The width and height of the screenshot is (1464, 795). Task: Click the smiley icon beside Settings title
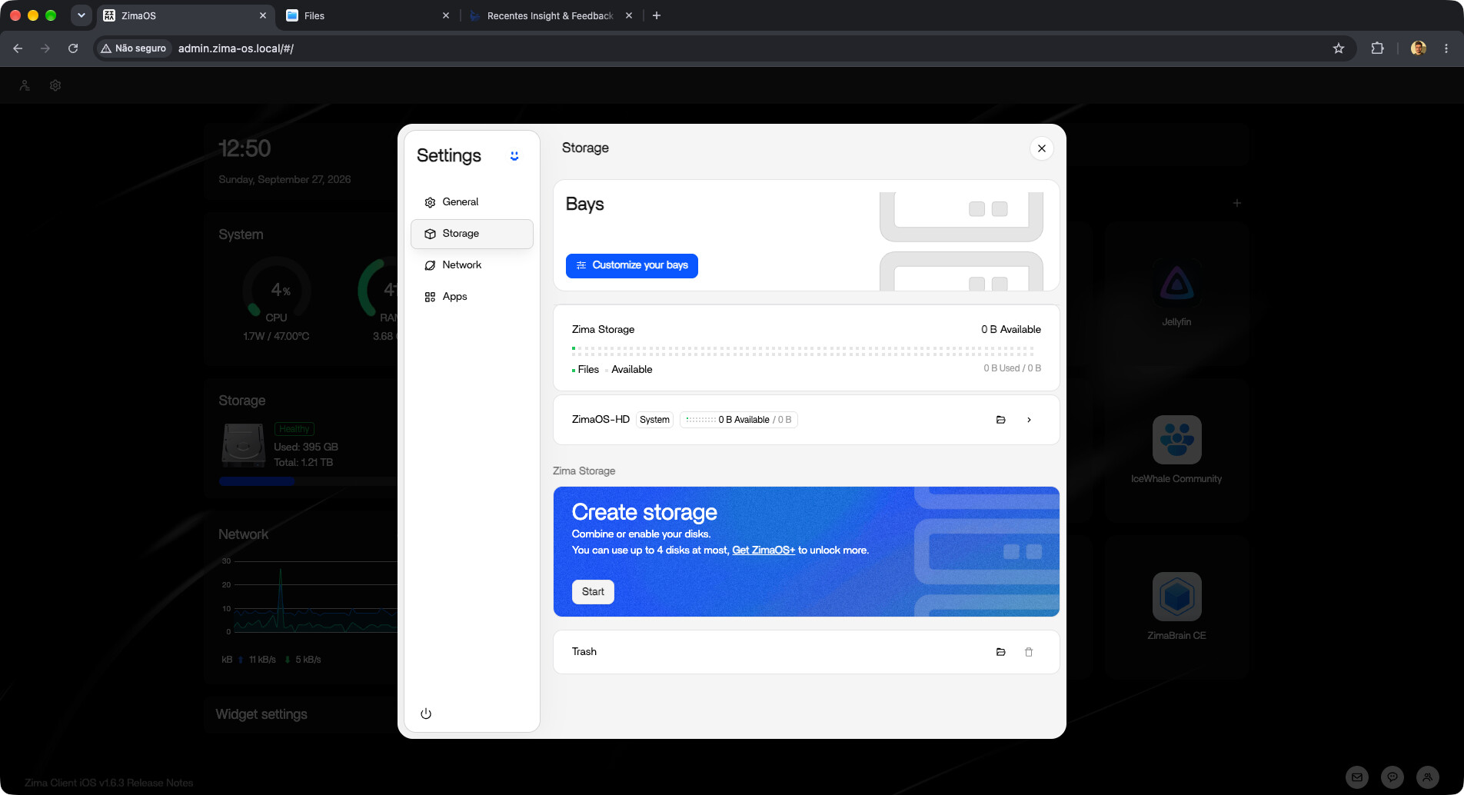pyautogui.click(x=514, y=156)
